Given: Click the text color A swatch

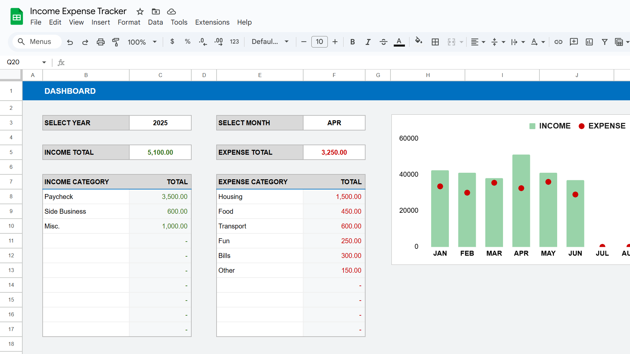Looking at the screenshot, I should pos(399,42).
